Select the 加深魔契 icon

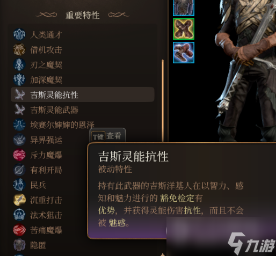(x=19, y=79)
